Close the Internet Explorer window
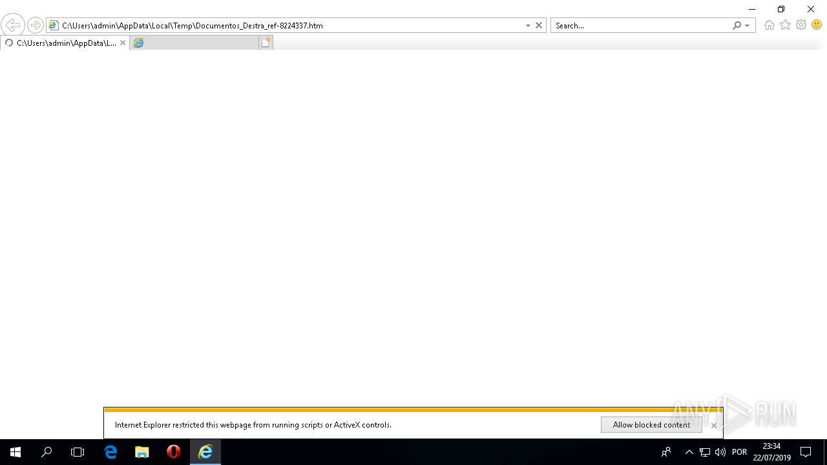 [811, 9]
